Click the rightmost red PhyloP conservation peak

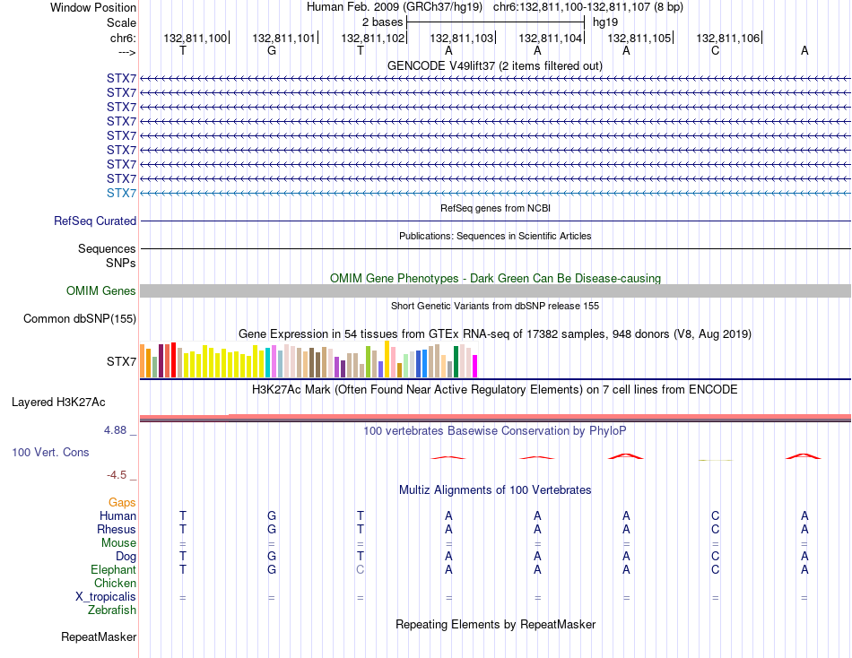(x=803, y=456)
